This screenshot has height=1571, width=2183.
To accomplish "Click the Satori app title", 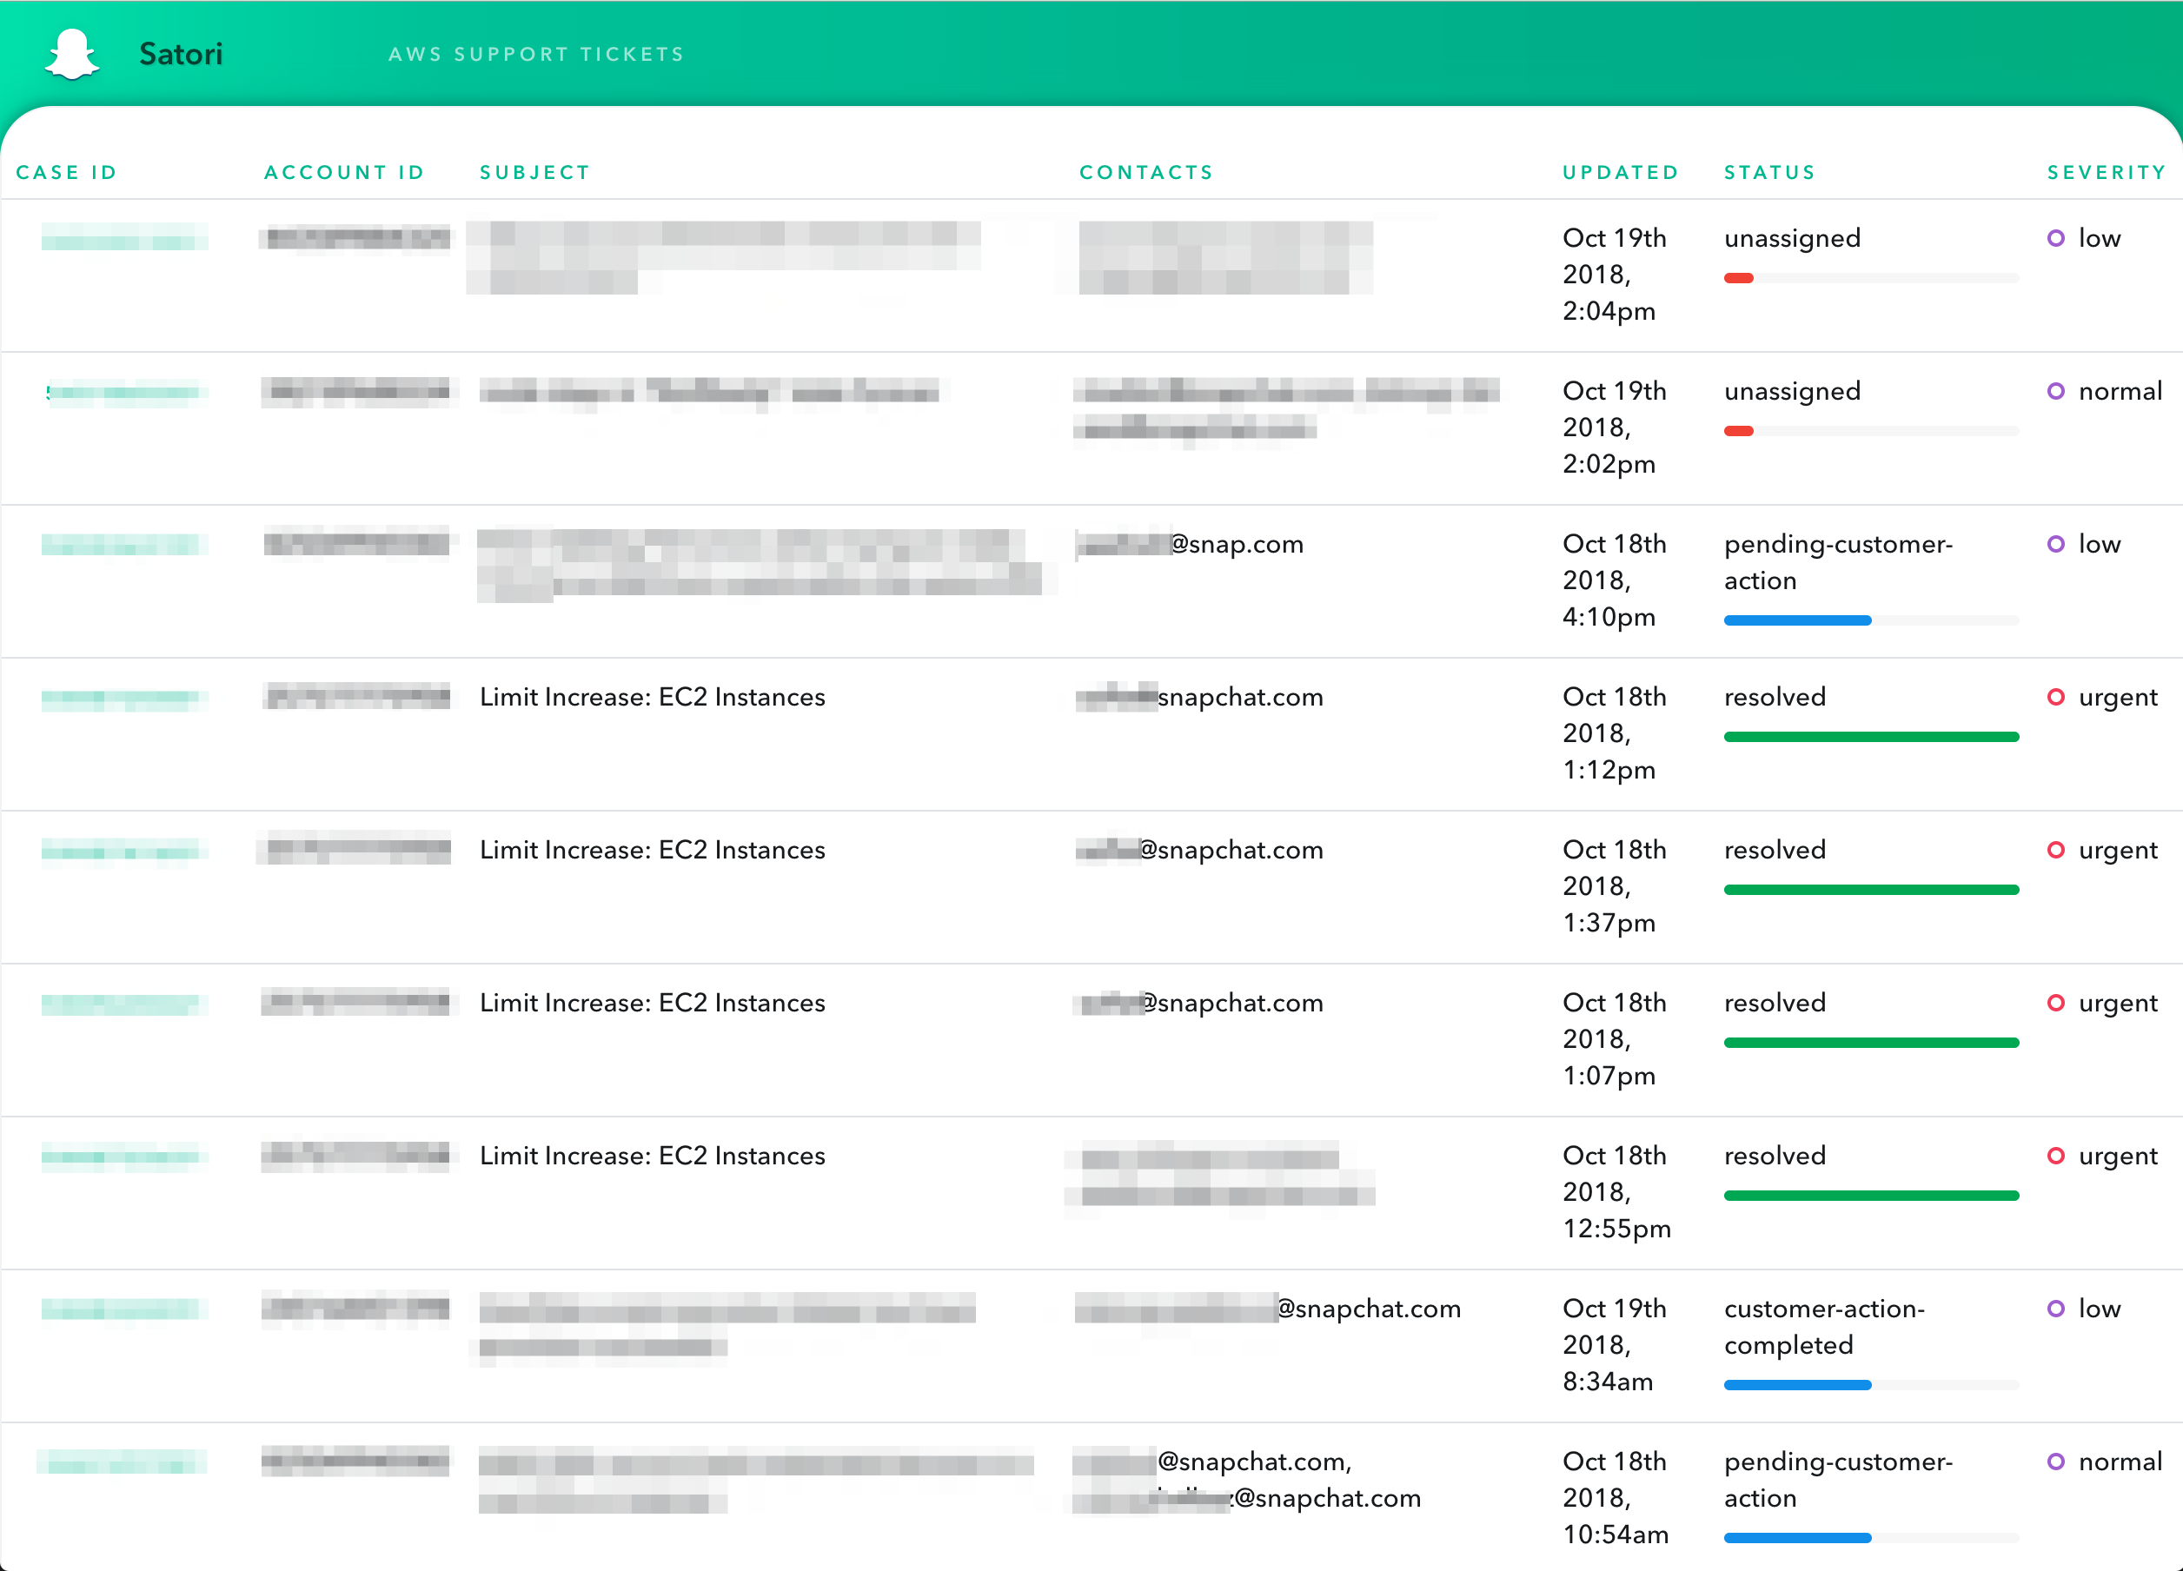I will (x=181, y=54).
